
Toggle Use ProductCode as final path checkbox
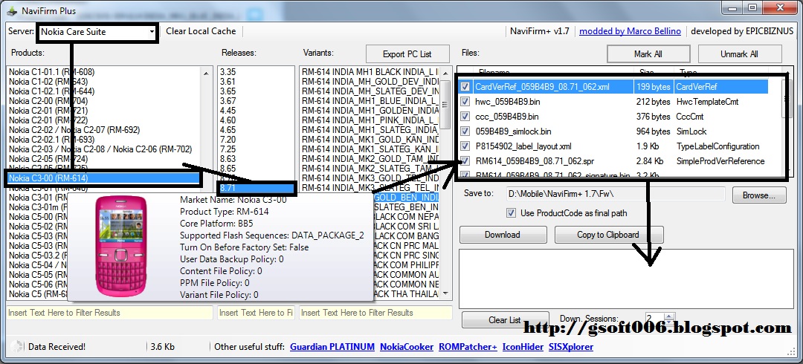511,213
